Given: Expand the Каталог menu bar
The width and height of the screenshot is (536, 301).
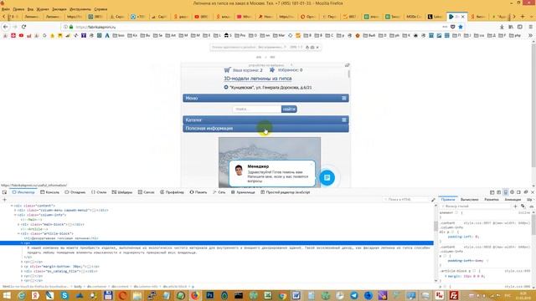Looking at the screenshot, I should coord(265,120).
